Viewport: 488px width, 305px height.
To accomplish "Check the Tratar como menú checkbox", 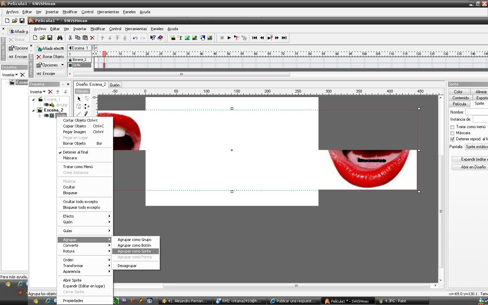I will coord(452,127).
